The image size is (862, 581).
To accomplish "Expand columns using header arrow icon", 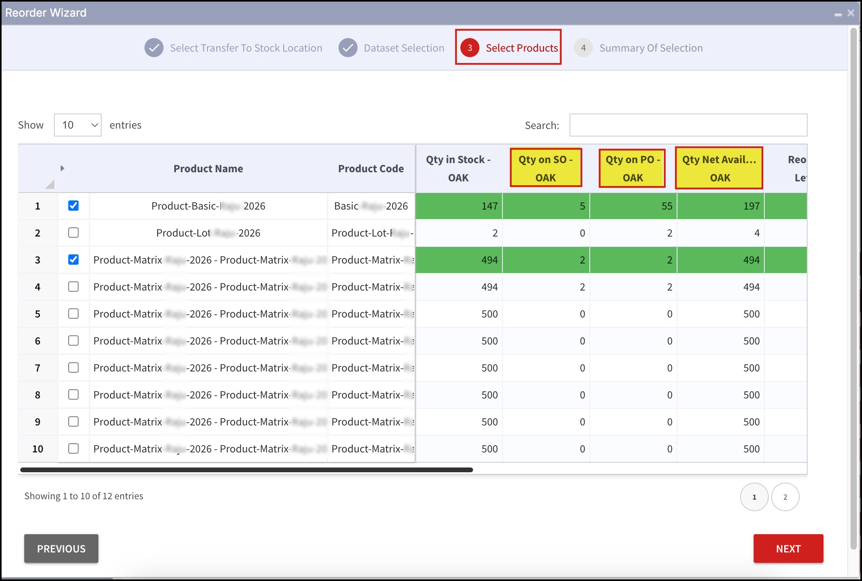I will point(62,168).
